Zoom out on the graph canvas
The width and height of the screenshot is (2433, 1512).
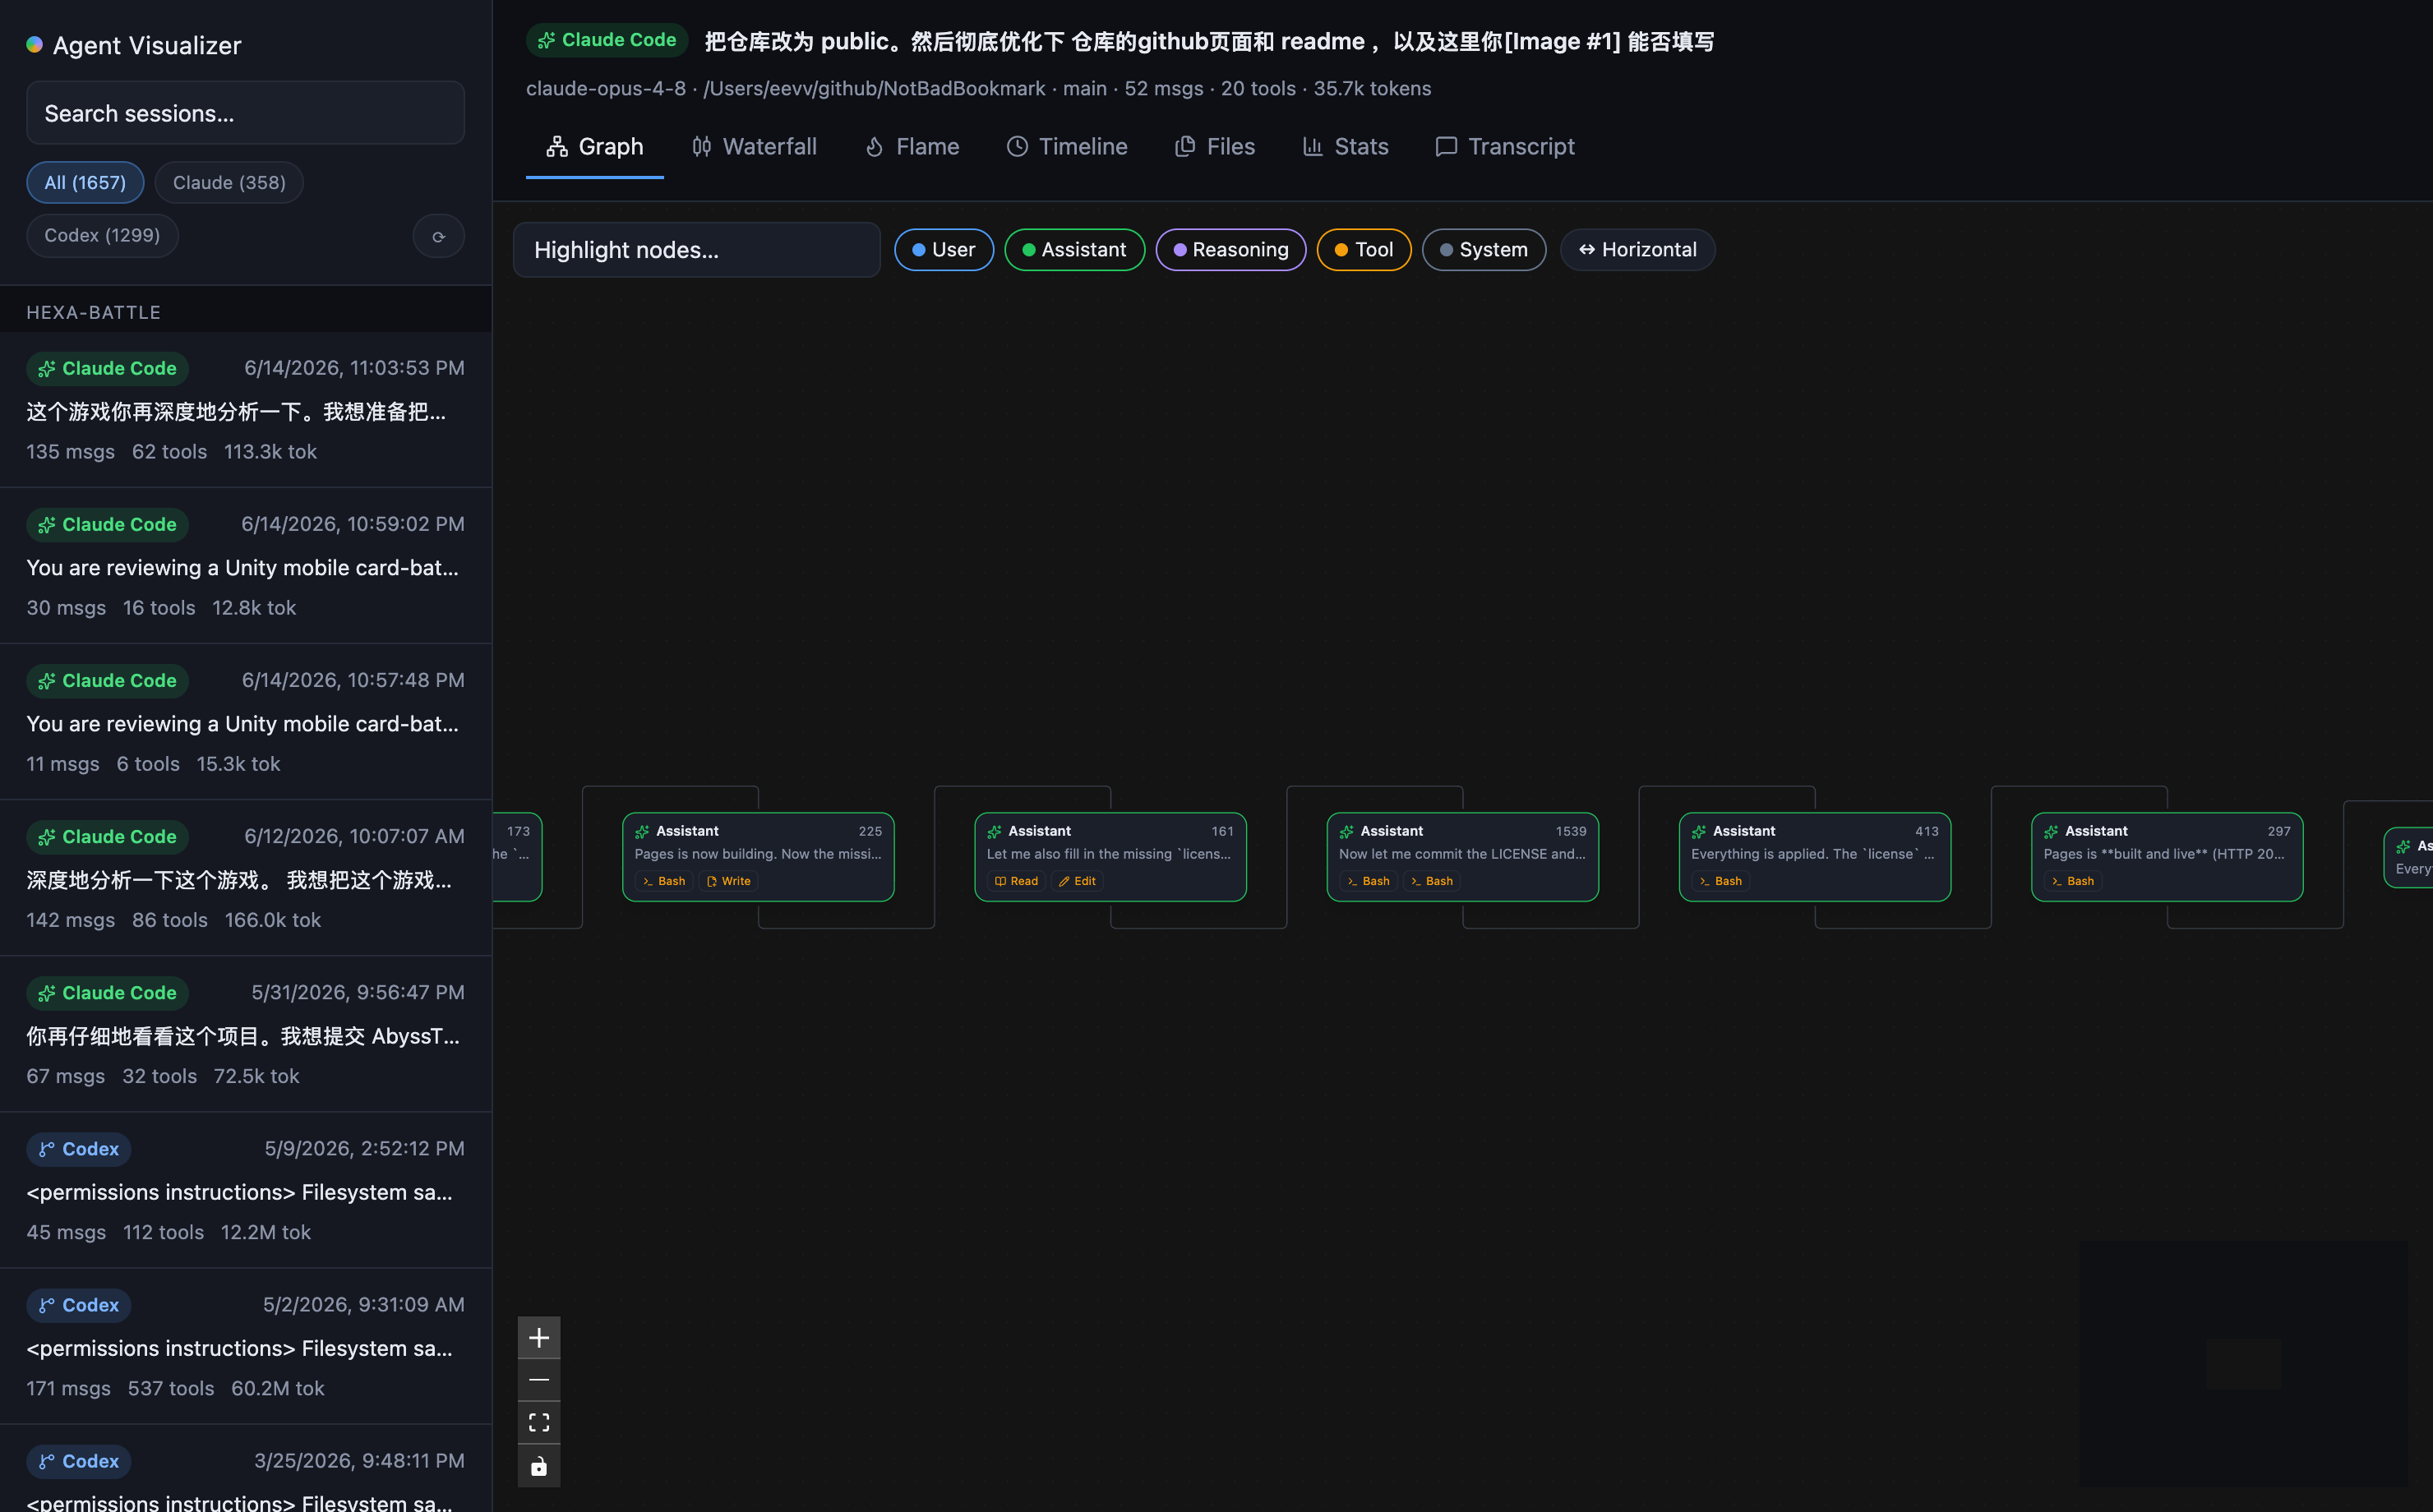(x=539, y=1380)
